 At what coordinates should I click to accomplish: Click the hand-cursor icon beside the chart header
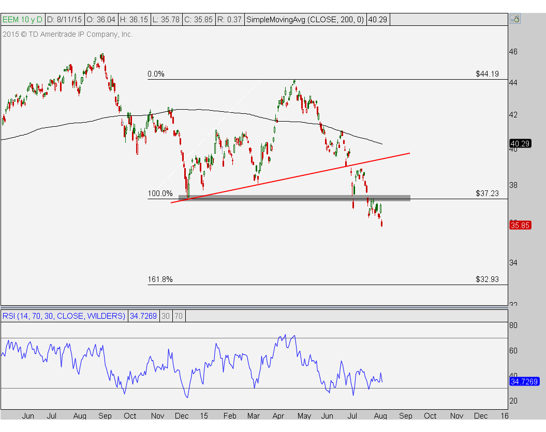(x=515, y=19)
